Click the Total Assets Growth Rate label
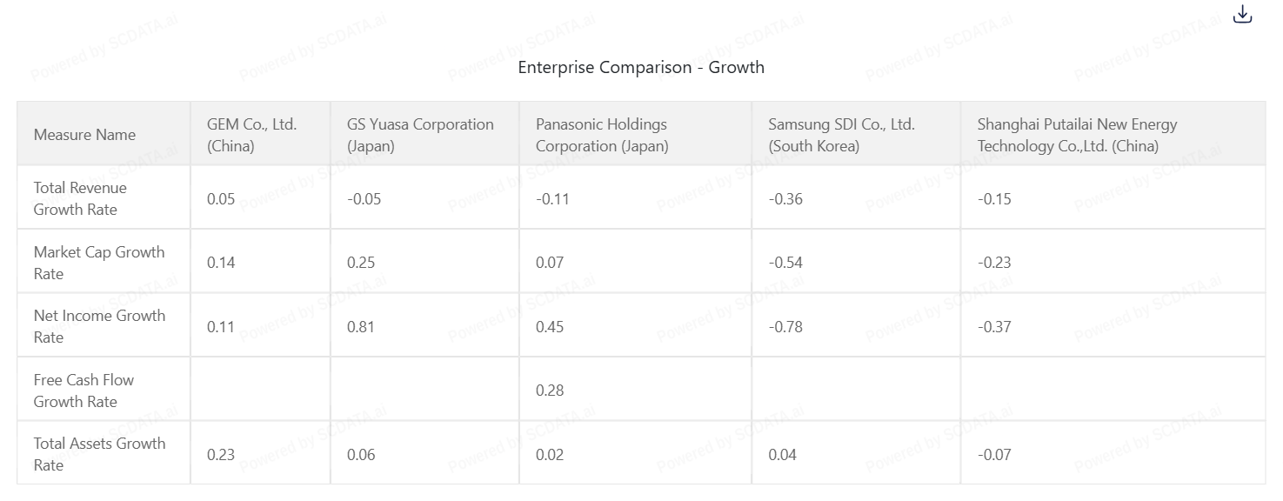 point(98,454)
